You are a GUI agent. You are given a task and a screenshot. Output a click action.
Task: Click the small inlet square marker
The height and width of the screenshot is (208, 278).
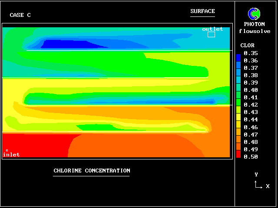tap(7, 150)
